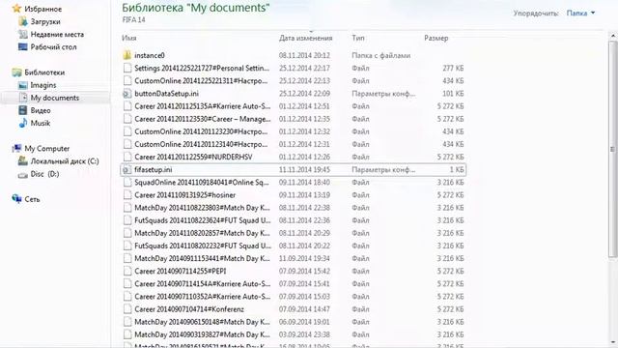Click the icon of Career 20140907104714#Konferenz
The width and height of the screenshot is (618, 348).
(126, 309)
